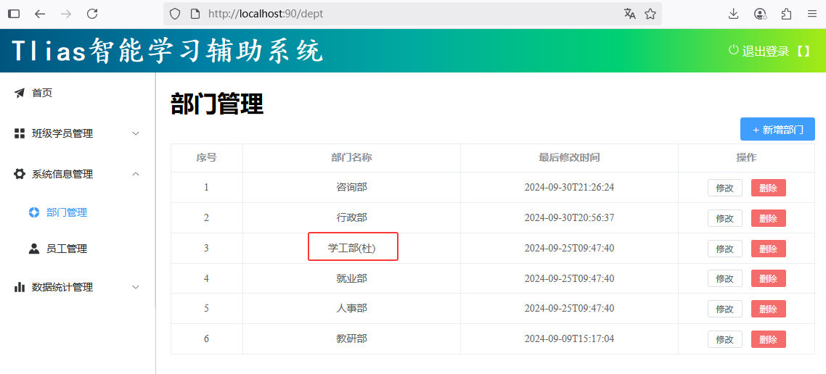
Task: Expand 数据统计管理 menu chevron
Action: [136, 287]
